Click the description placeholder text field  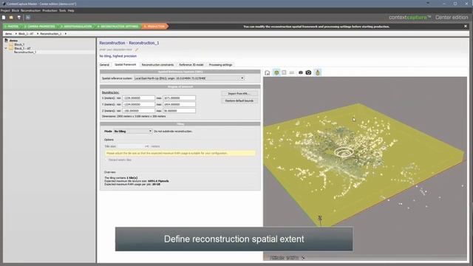click(116, 50)
